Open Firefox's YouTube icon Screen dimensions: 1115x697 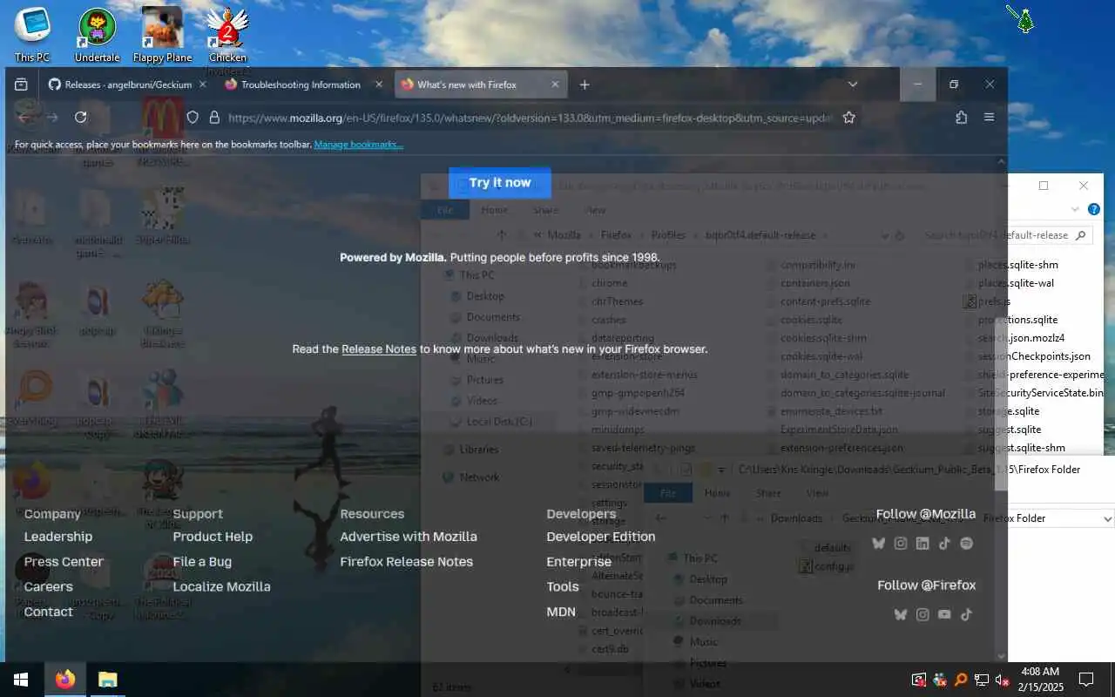tap(944, 614)
